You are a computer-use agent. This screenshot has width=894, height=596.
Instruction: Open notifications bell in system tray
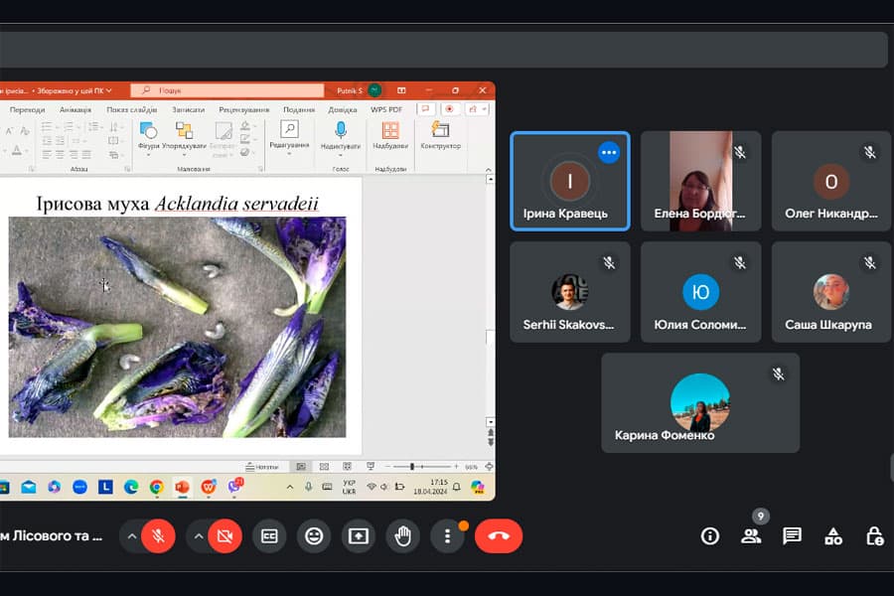(456, 487)
